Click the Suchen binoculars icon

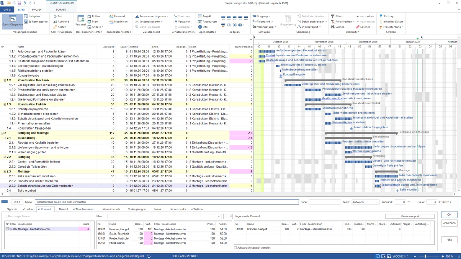(332, 27)
